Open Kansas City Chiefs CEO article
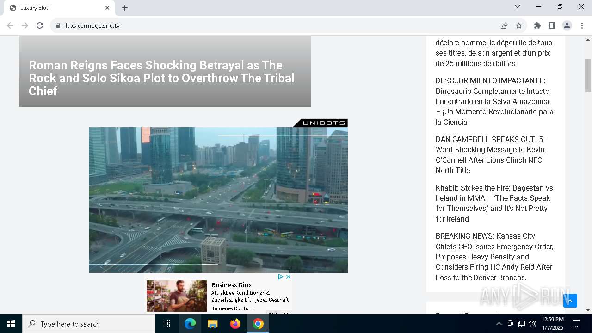 click(494, 257)
